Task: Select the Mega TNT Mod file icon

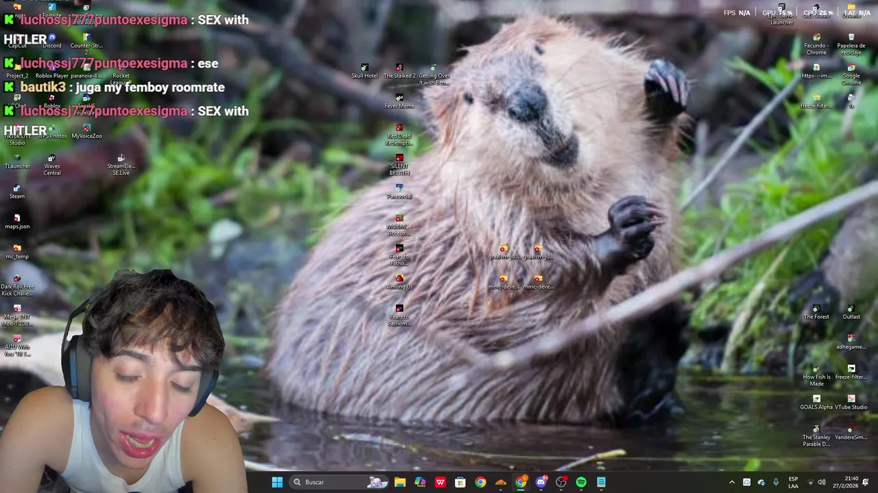Action: [x=17, y=316]
